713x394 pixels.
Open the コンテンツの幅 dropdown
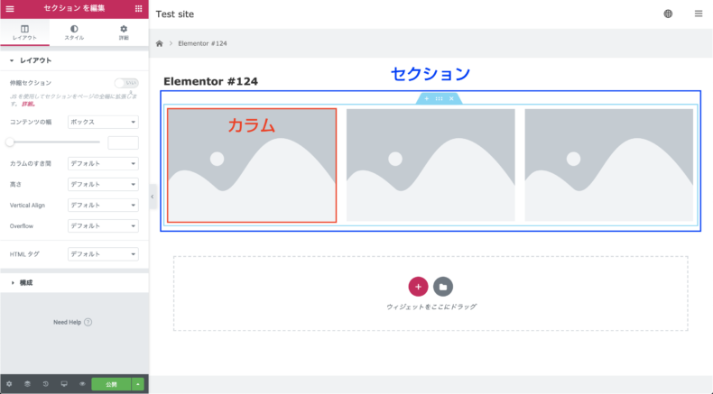(103, 122)
